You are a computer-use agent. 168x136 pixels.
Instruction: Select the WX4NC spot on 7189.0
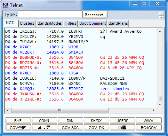pos(66,83)
